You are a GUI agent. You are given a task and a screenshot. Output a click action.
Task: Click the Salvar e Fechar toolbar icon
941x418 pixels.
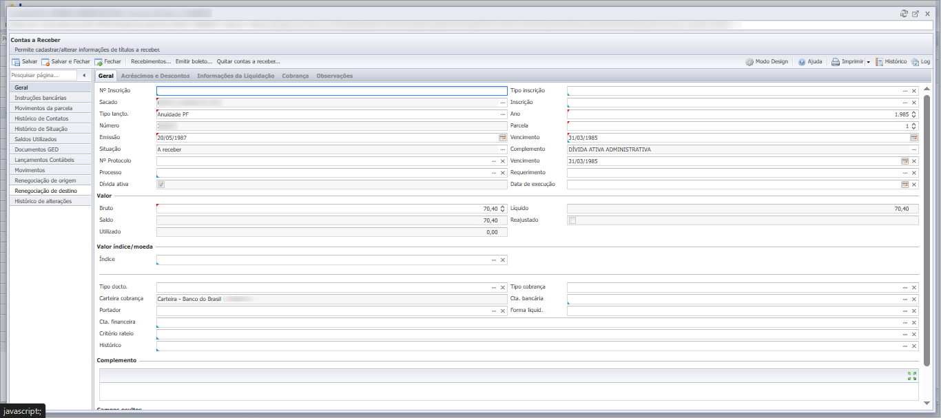point(45,62)
